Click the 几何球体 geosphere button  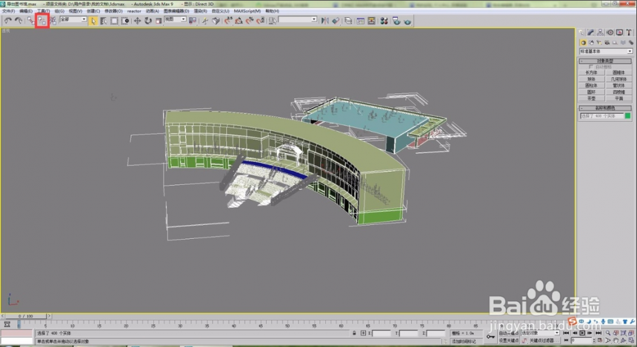click(x=618, y=78)
